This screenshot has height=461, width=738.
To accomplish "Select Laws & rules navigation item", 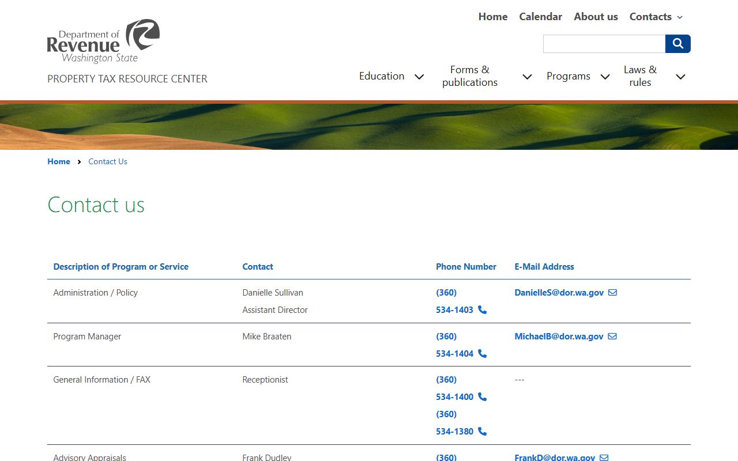I will point(640,76).
